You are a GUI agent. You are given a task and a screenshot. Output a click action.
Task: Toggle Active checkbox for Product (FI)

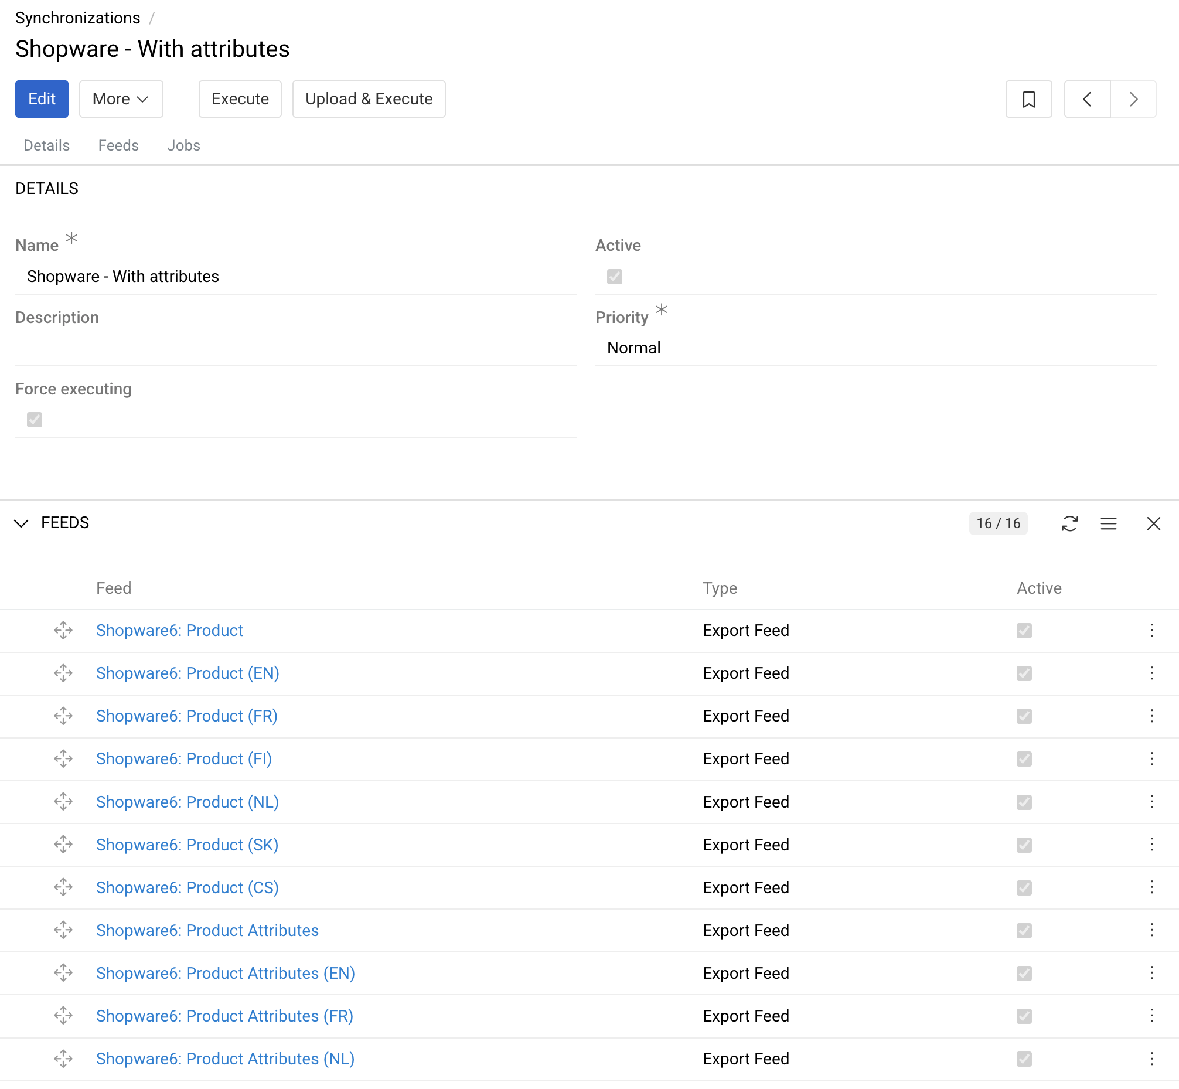click(1024, 758)
